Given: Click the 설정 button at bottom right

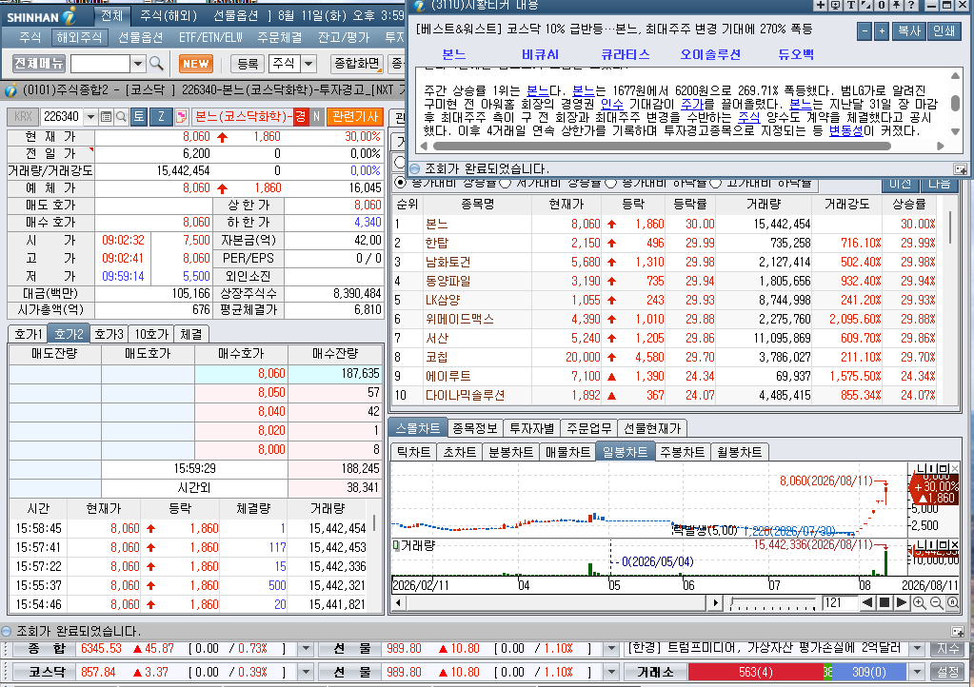Looking at the screenshot, I should 948,672.
